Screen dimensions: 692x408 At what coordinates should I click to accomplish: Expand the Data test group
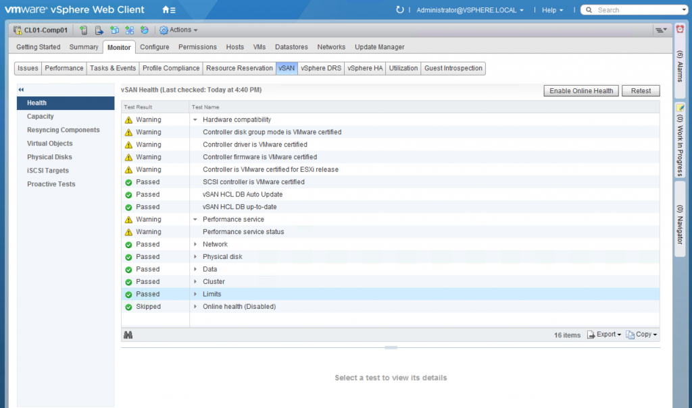[195, 269]
